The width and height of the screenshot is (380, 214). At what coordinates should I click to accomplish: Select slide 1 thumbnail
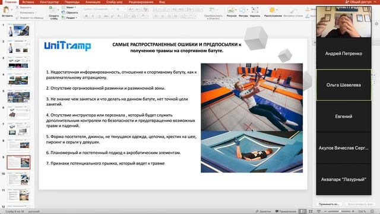tap(18, 30)
